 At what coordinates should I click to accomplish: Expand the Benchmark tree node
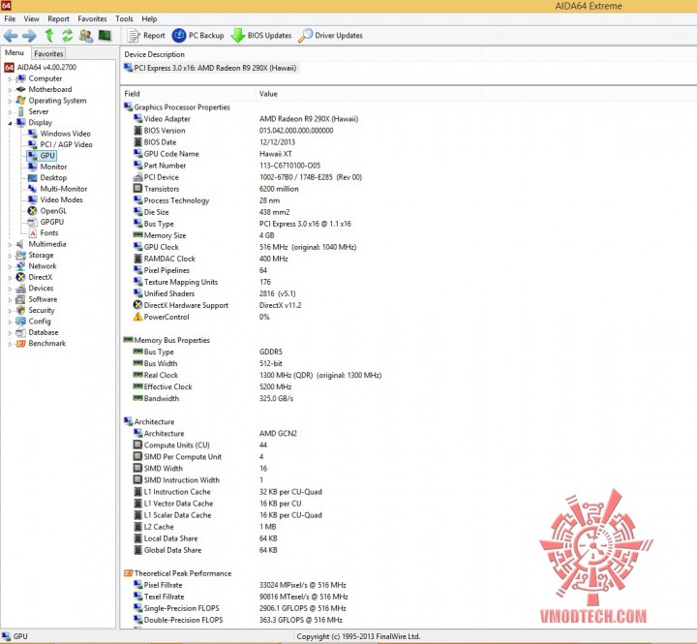point(10,344)
